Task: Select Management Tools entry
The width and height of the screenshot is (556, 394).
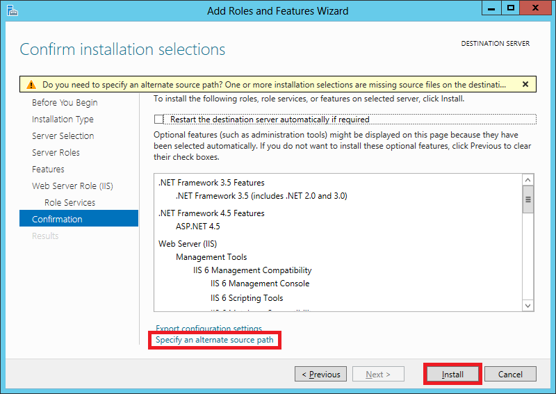Action: pyautogui.click(x=211, y=256)
